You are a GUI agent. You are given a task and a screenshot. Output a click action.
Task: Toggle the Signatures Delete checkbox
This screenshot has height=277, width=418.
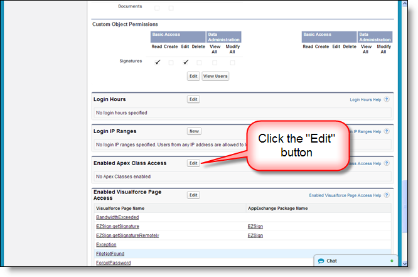199,62
